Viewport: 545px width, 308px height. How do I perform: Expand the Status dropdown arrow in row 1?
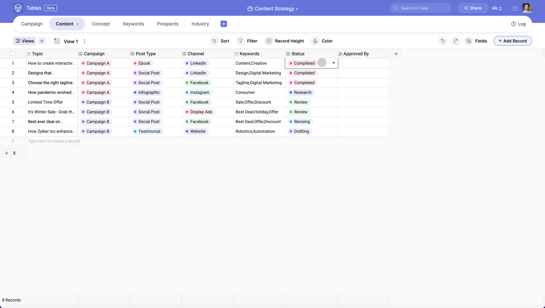tap(333, 63)
